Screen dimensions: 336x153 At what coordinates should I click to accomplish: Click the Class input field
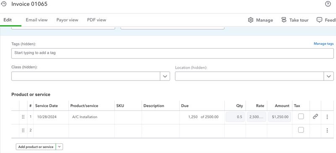[x=86, y=76]
